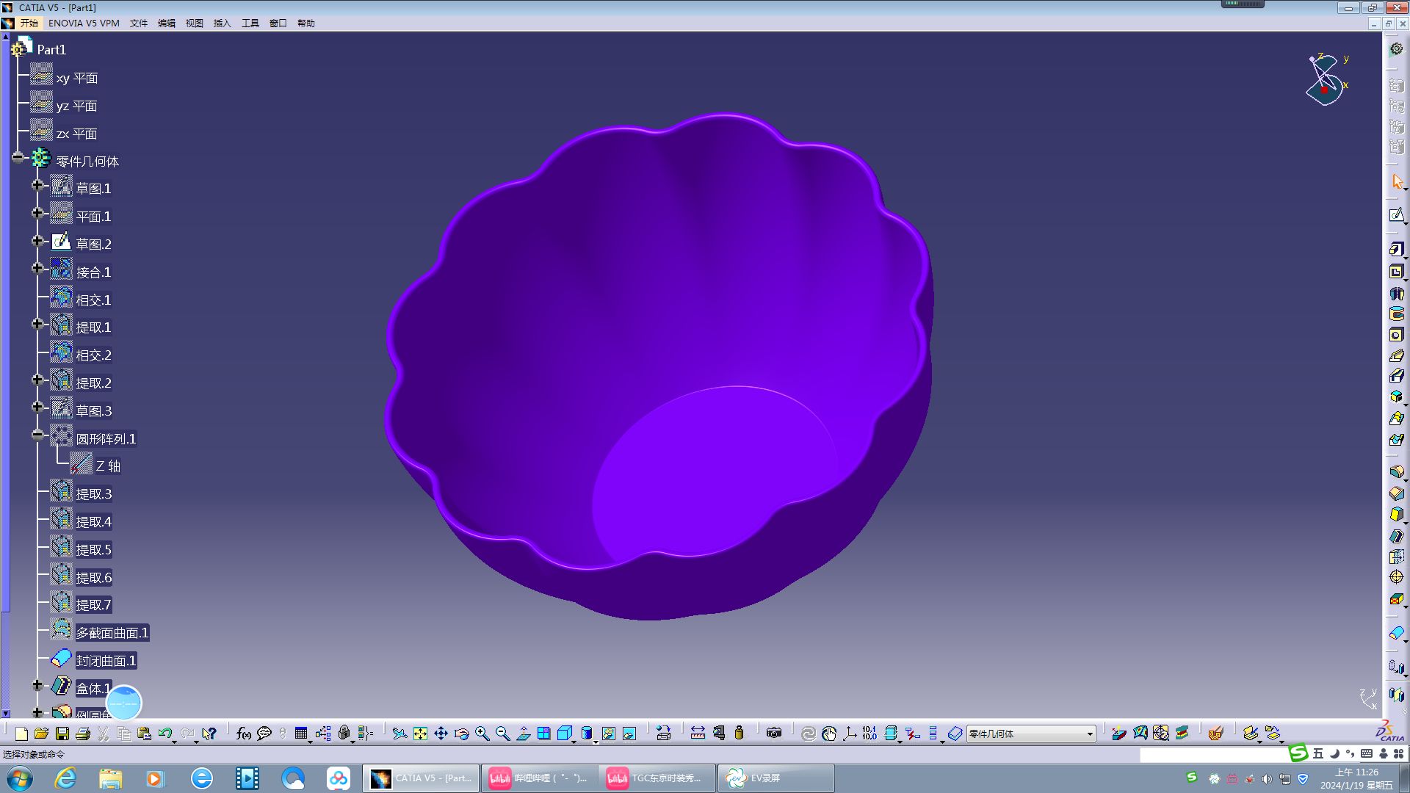Open the EV录屏 taskbar button
Screen dimensions: 1410x793
(775, 778)
